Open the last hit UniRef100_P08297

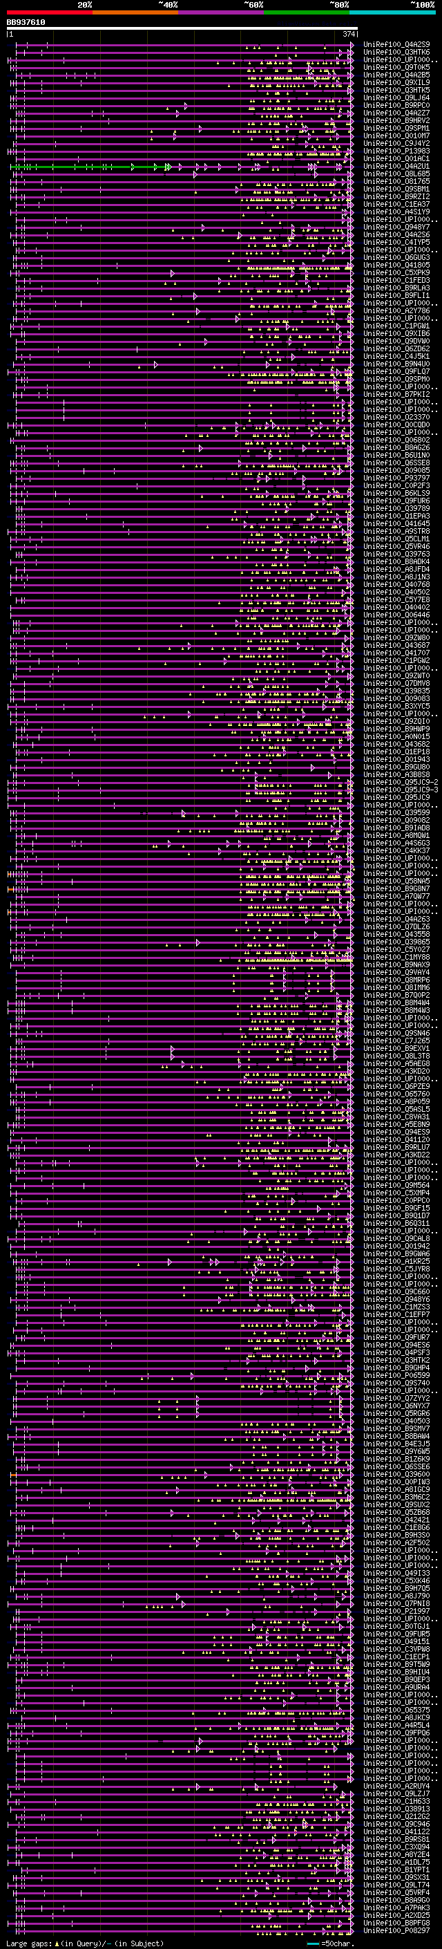pos(396,1930)
